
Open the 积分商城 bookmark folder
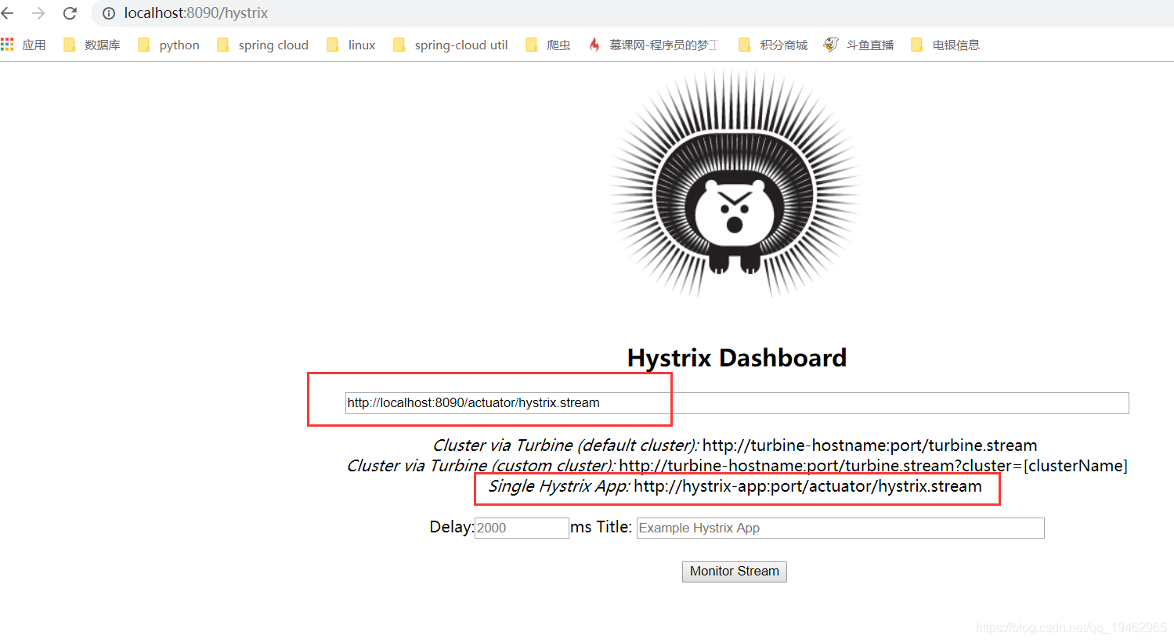(x=772, y=45)
